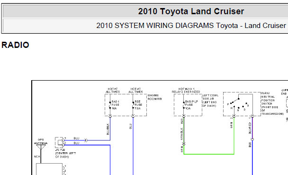Image resolution: width=288 pixels, height=175 pixels.
Task: Click the 'HOT W/IG 1 RELAY 2 ENERGIZED' label
Action: click(x=186, y=90)
